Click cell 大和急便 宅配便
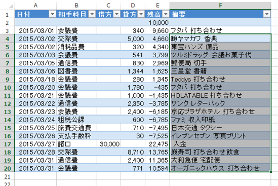Screen dimensions: 278x186 pos(220,160)
